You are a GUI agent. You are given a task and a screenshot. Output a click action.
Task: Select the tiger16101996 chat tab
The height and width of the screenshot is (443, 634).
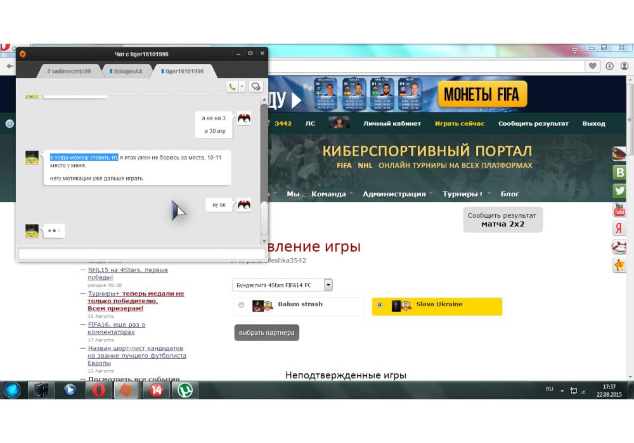click(183, 72)
